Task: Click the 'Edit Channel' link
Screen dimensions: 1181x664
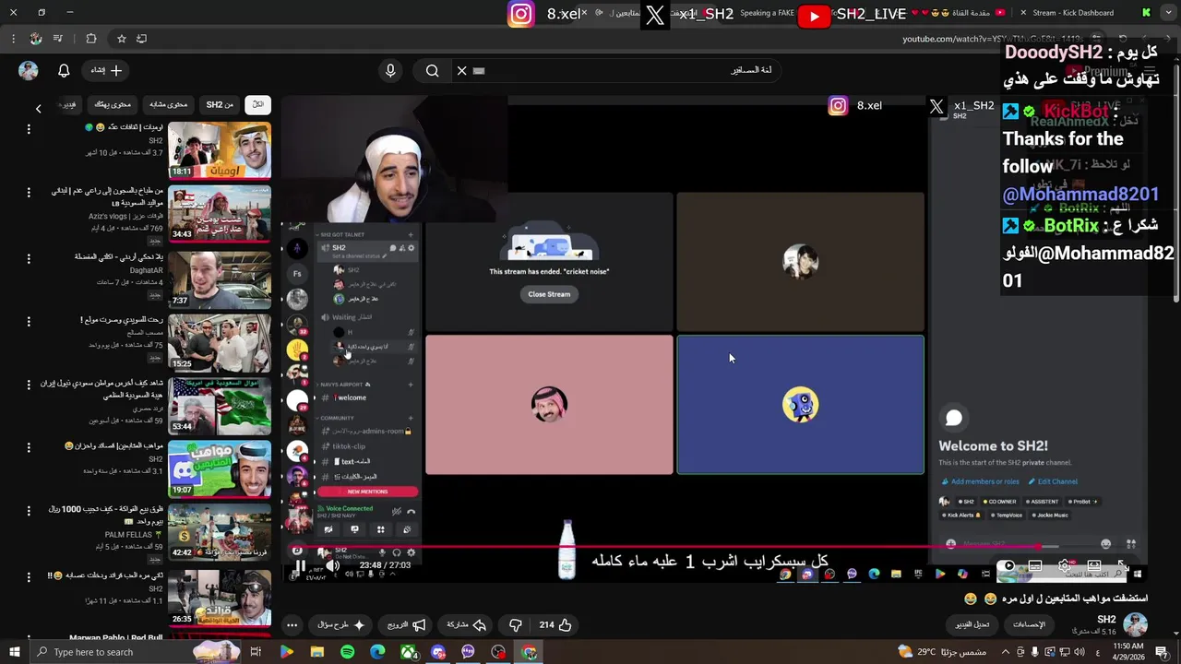Action: tap(1052, 481)
